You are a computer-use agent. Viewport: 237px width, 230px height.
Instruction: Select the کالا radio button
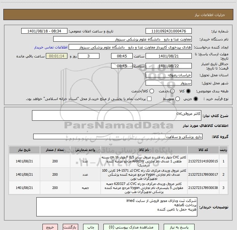tap(188, 91)
